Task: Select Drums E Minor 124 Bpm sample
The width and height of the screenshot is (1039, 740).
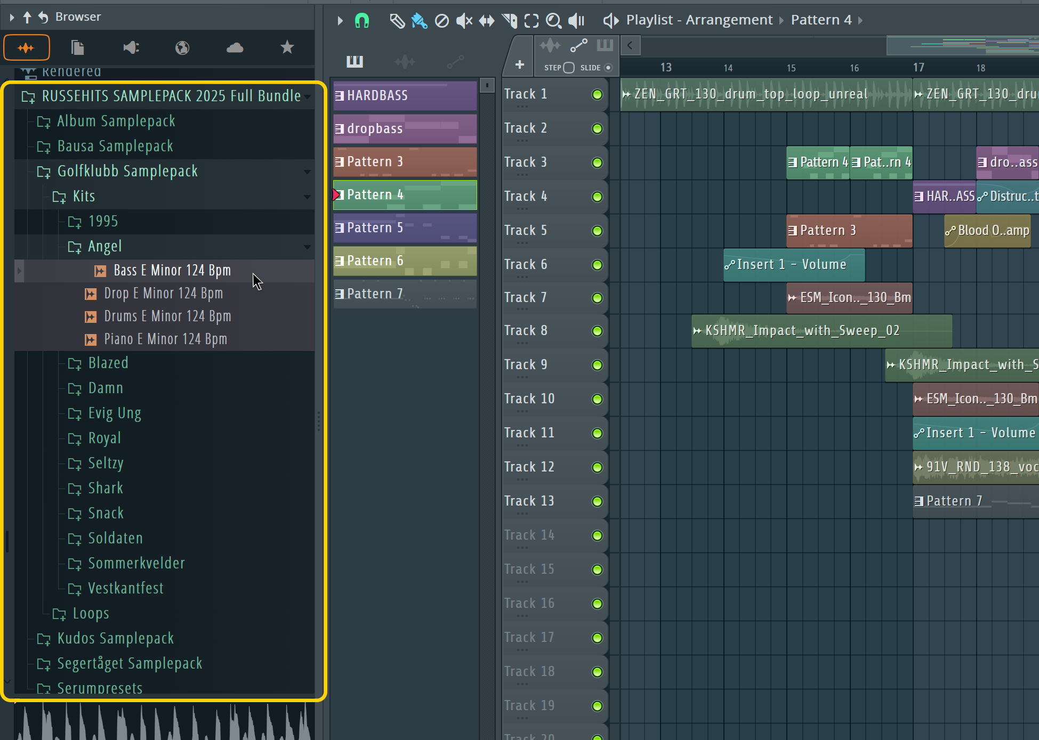Action: pos(167,316)
